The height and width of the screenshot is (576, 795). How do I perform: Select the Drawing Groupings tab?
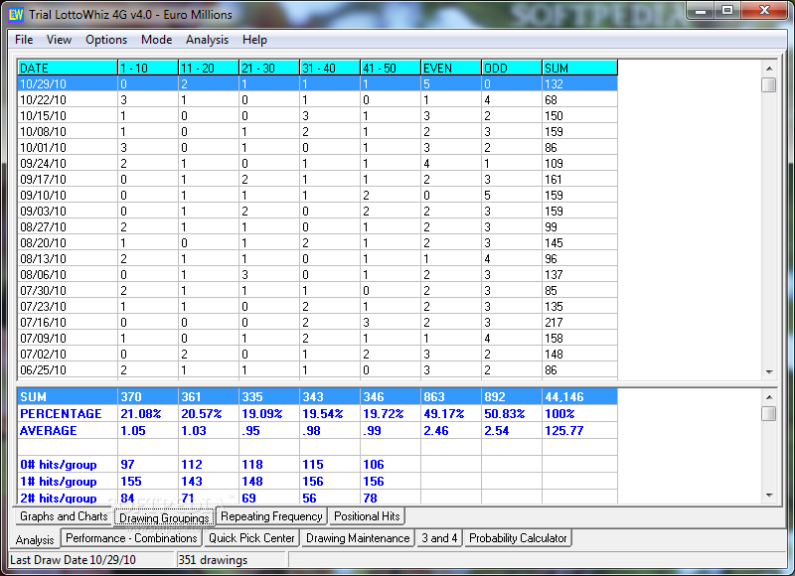click(x=164, y=517)
